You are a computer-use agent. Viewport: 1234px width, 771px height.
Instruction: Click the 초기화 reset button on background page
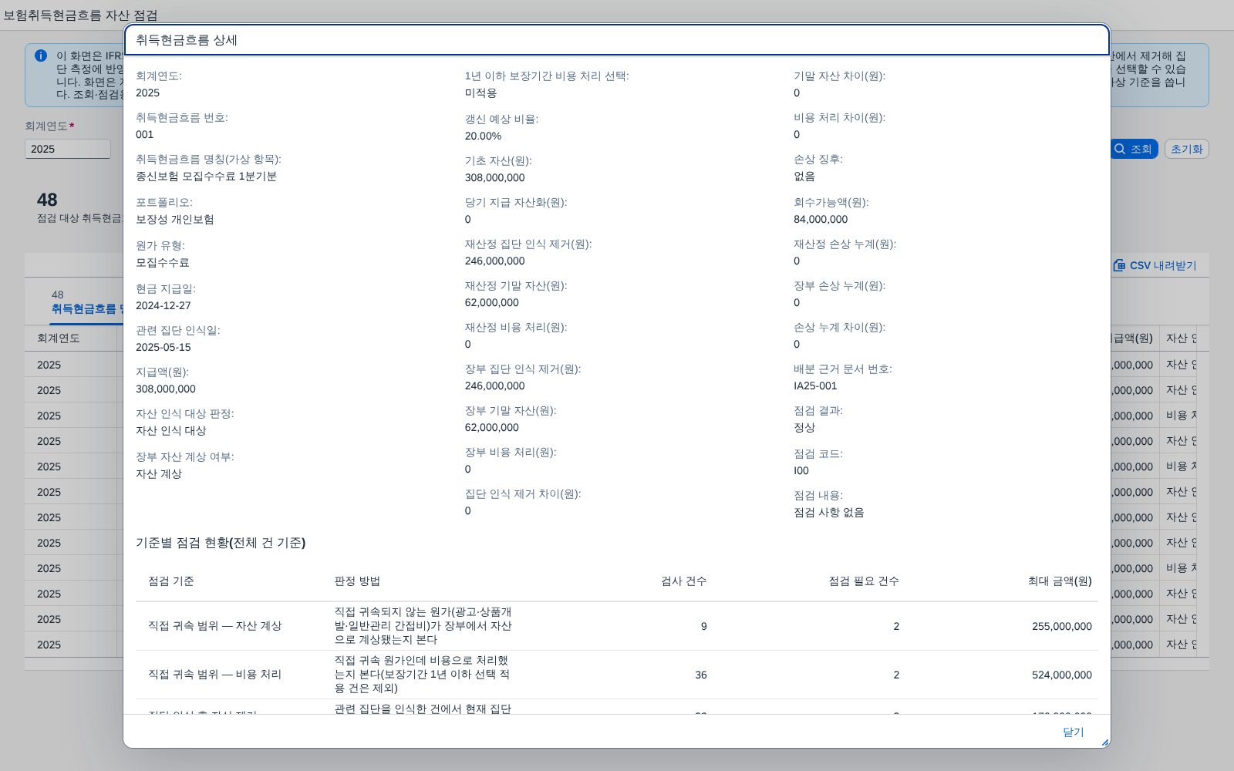[1186, 149]
